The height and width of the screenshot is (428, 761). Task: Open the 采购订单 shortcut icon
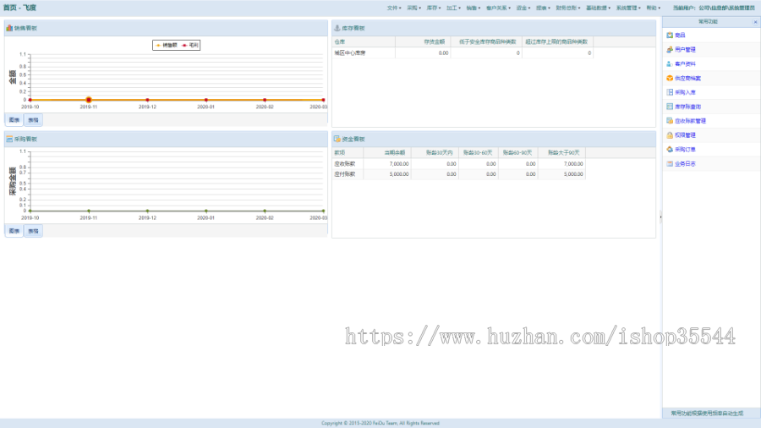pos(670,150)
